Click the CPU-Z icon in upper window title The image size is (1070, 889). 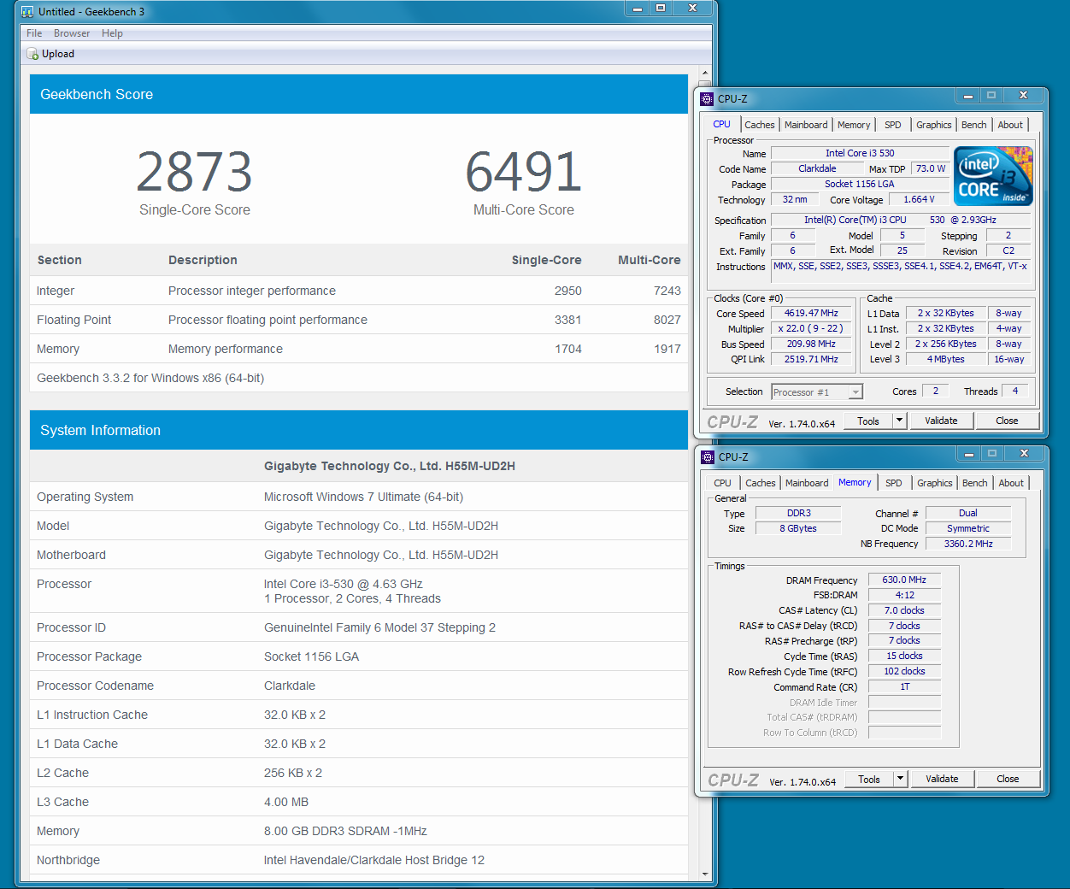tap(707, 99)
